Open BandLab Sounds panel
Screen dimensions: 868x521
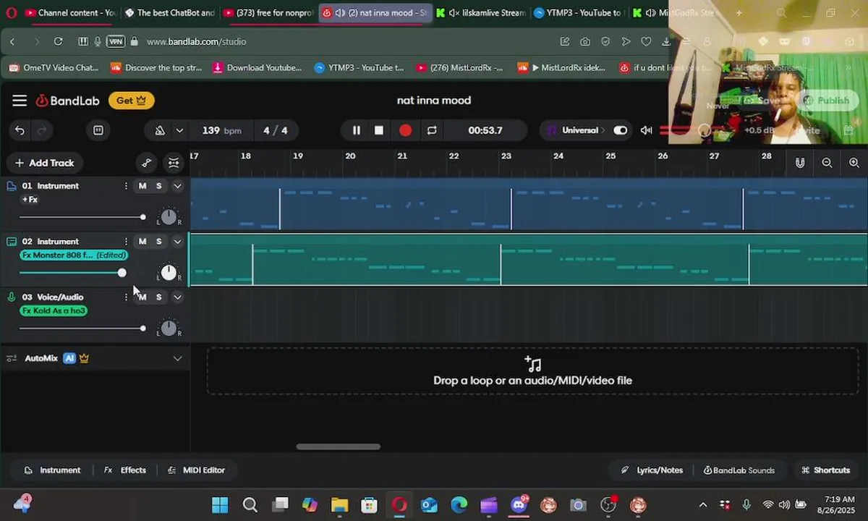pos(739,470)
